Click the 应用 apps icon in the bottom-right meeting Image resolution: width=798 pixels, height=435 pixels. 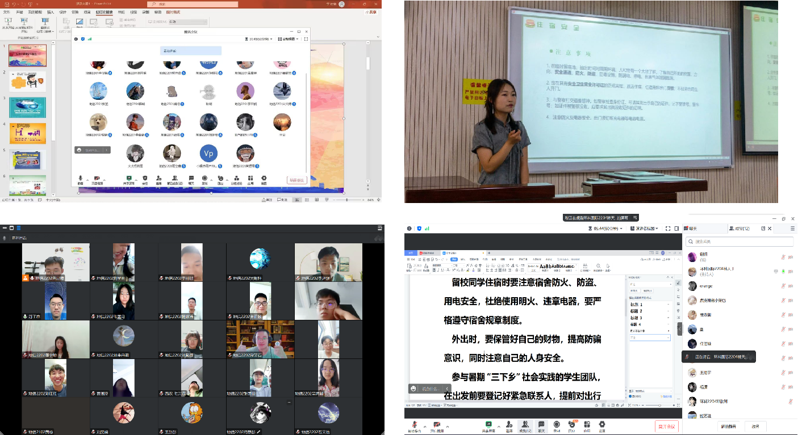click(x=587, y=425)
